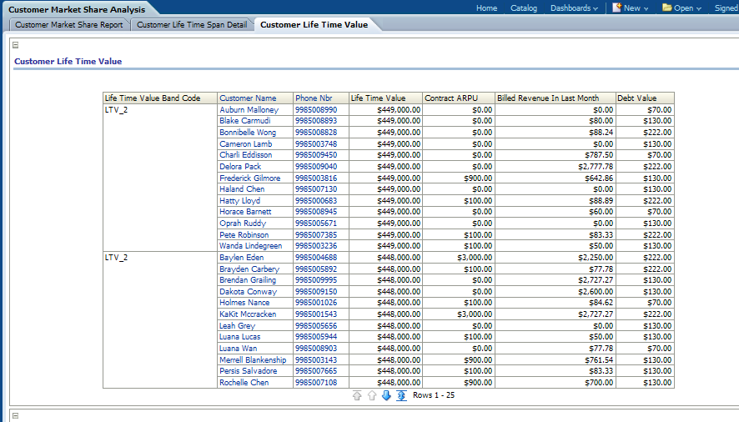
Task: Select Dakota Conway's billed revenue $2,600.00
Action: tap(596, 292)
